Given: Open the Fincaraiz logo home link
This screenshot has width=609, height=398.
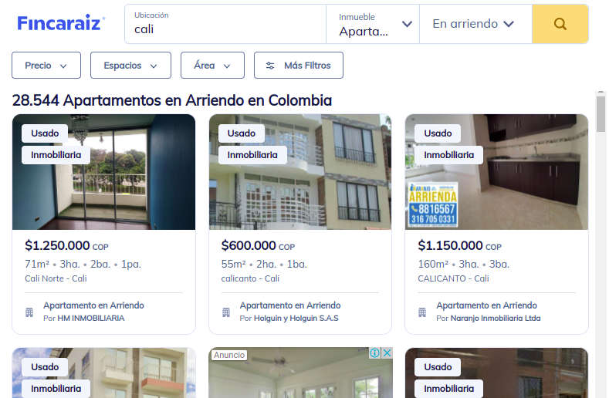Looking at the screenshot, I should (x=61, y=23).
